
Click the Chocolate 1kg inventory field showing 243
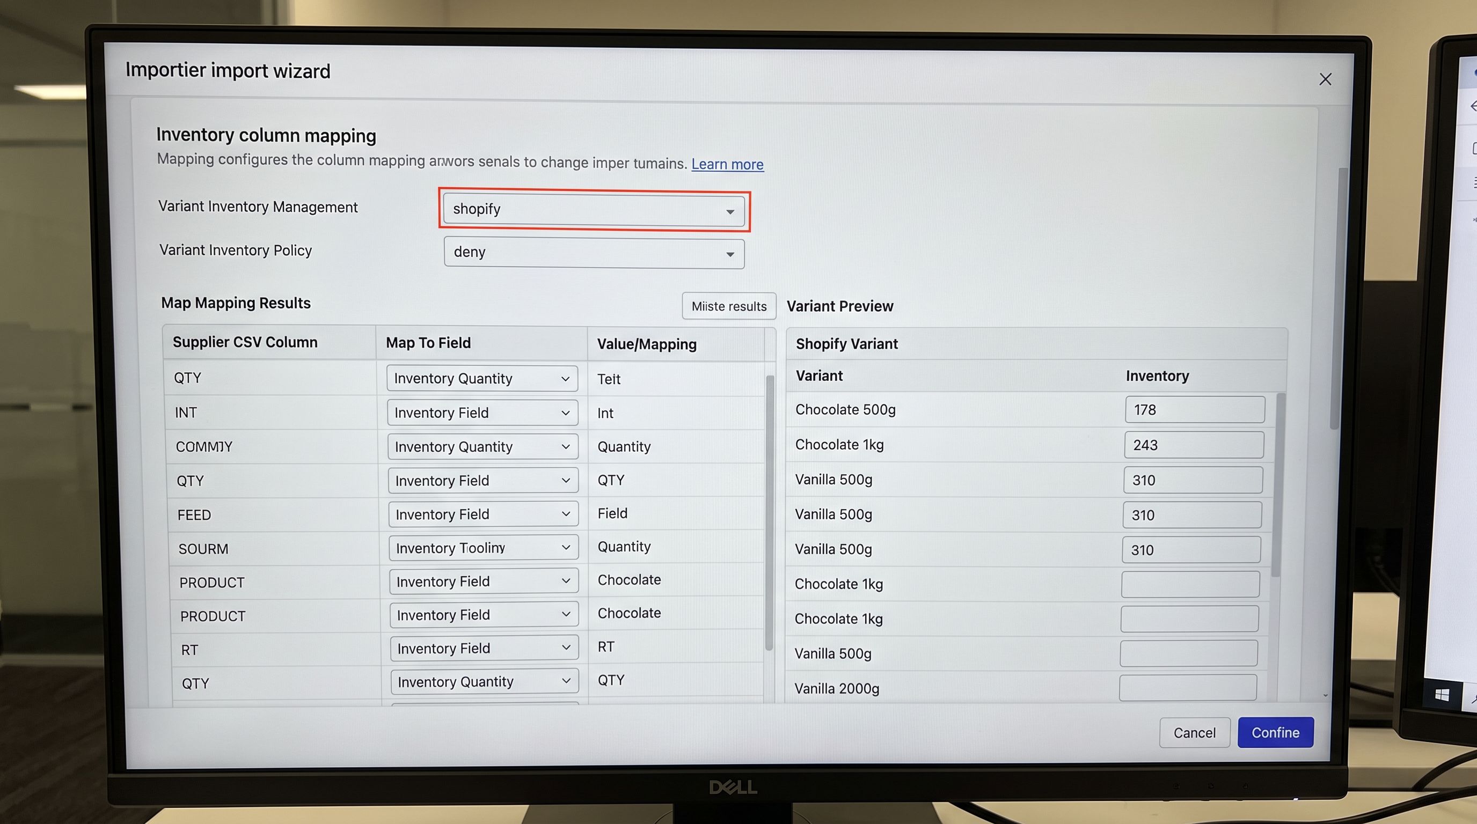click(x=1194, y=445)
